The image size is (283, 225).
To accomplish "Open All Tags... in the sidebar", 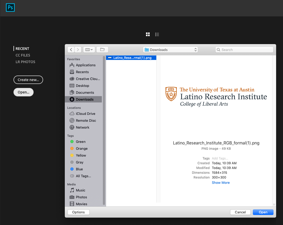I will 83,176.
